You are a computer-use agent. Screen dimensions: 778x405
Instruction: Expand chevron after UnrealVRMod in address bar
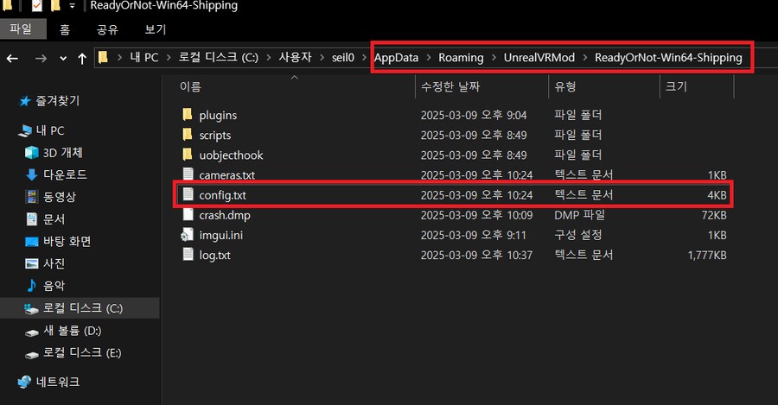585,58
